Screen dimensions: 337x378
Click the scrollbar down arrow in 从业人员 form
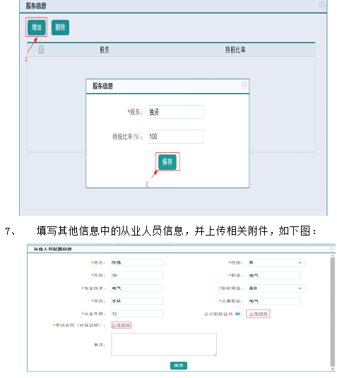pyautogui.click(x=333, y=369)
